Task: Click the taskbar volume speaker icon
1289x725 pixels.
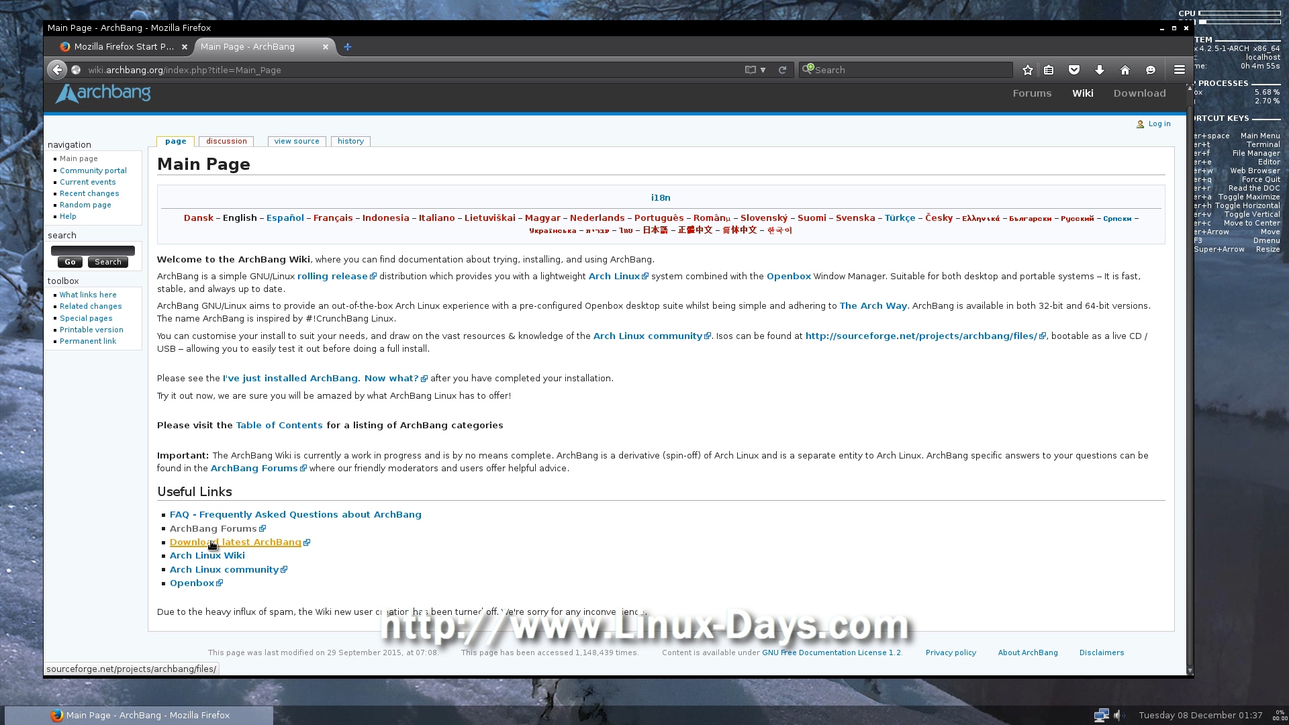Action: [1118, 716]
